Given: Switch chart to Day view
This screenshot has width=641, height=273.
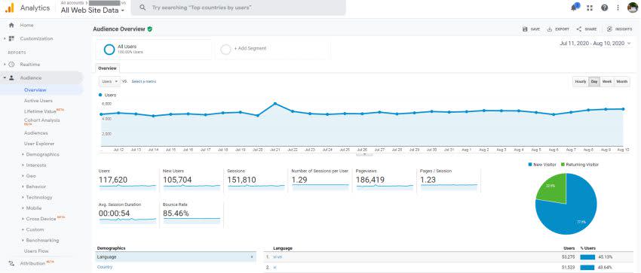Looking at the screenshot, I should [594, 81].
